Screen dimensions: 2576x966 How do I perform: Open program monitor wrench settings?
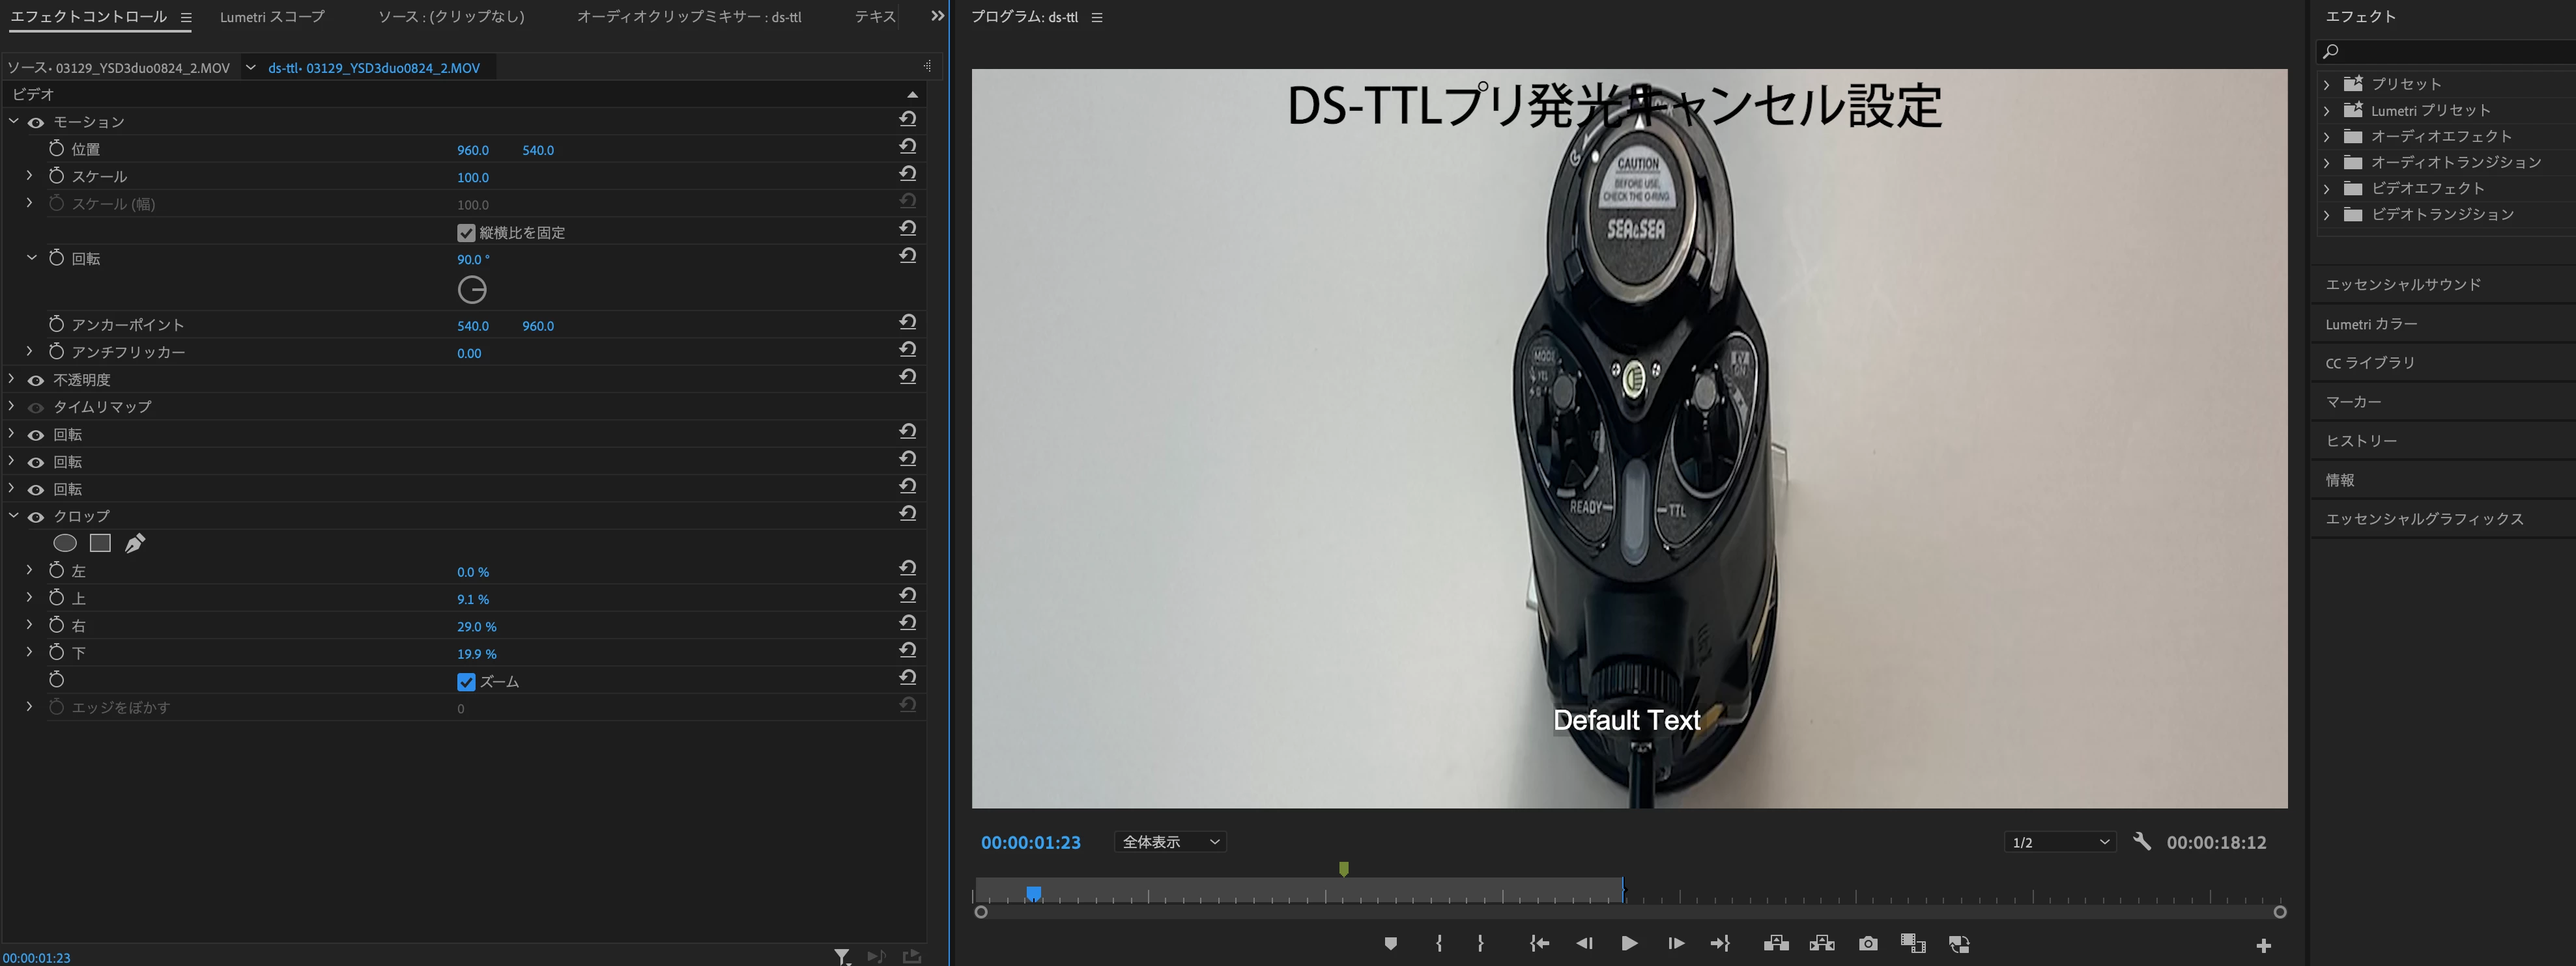[2141, 842]
